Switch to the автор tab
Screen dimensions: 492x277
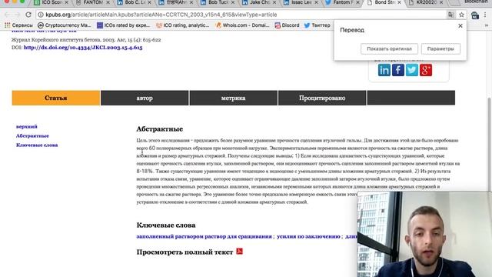(x=145, y=98)
